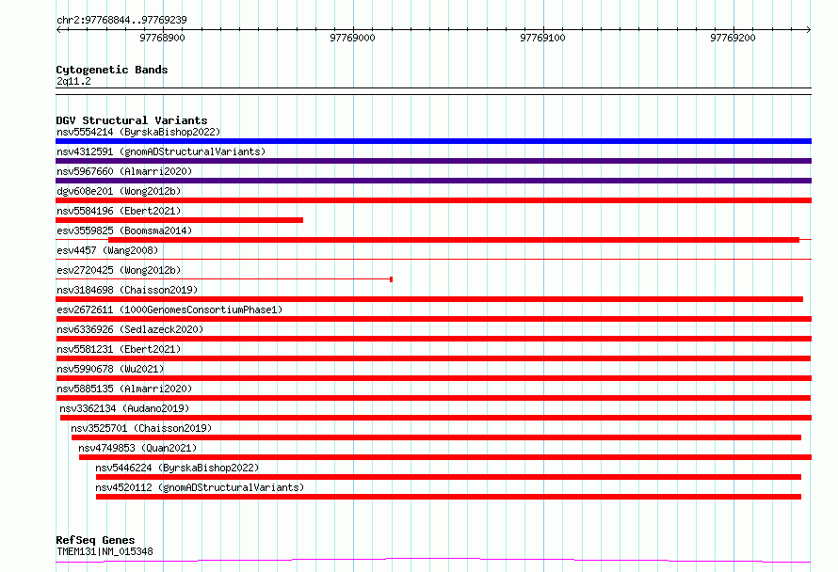Click ruler position 97769100
838x572 pixels.
click(x=542, y=38)
